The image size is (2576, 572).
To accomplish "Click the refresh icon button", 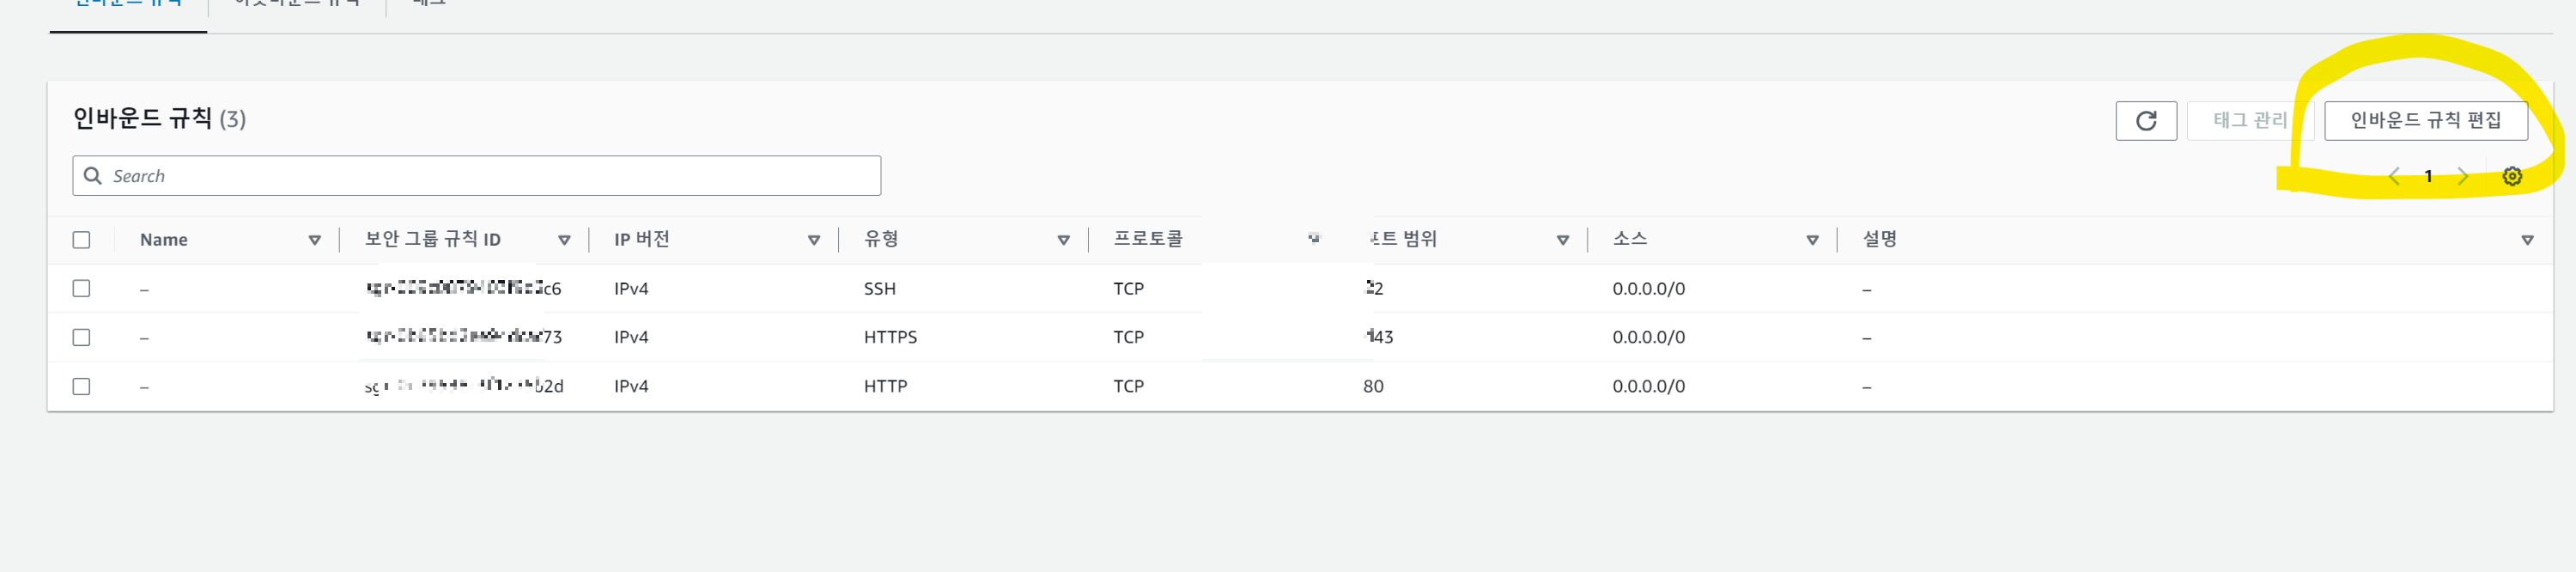I will (2146, 121).
